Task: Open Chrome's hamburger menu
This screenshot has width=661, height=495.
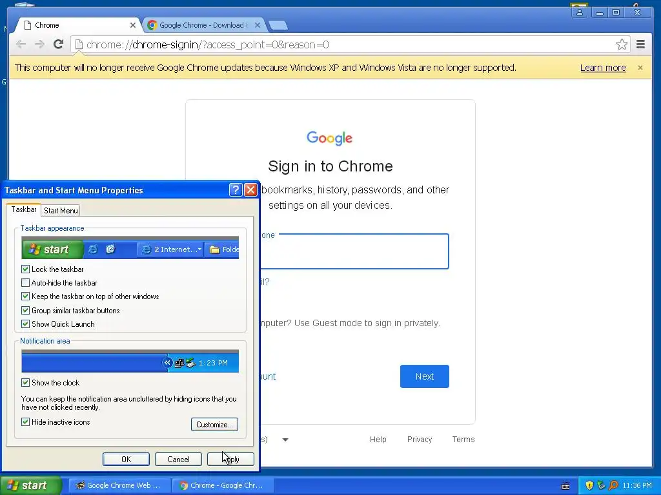Action: point(640,44)
